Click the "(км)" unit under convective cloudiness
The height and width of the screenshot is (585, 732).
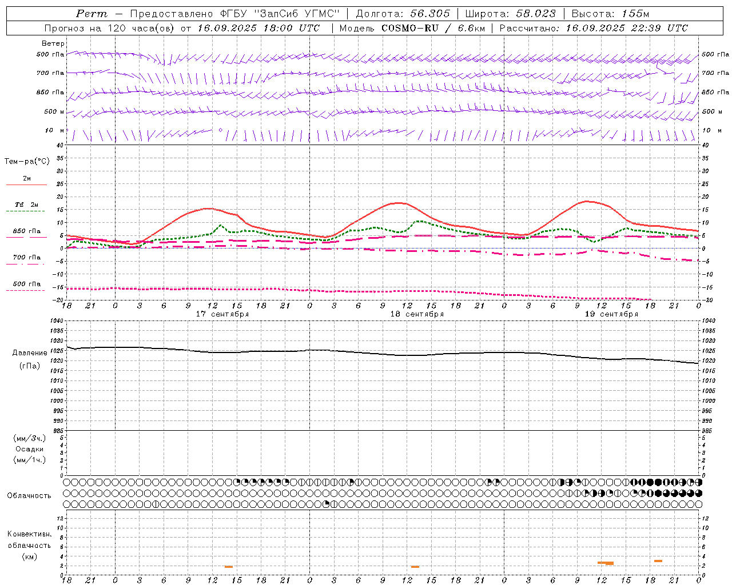(x=30, y=556)
